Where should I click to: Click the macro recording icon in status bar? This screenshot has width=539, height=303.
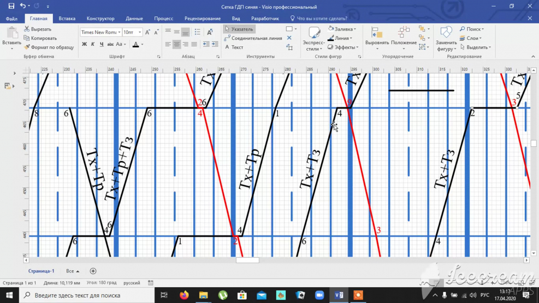tap(151, 283)
